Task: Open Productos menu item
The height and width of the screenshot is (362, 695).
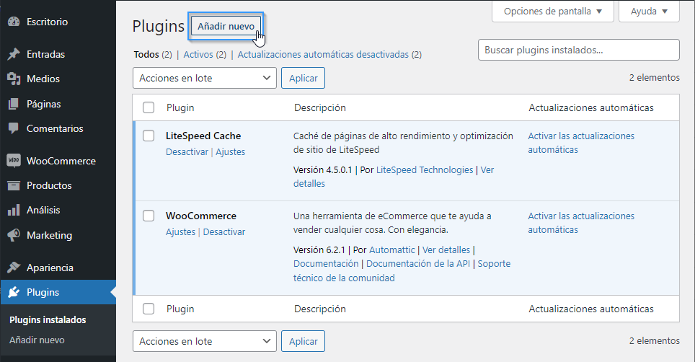Action: (49, 185)
